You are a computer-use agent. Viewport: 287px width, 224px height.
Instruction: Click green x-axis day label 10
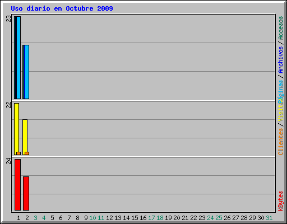click(x=92, y=218)
